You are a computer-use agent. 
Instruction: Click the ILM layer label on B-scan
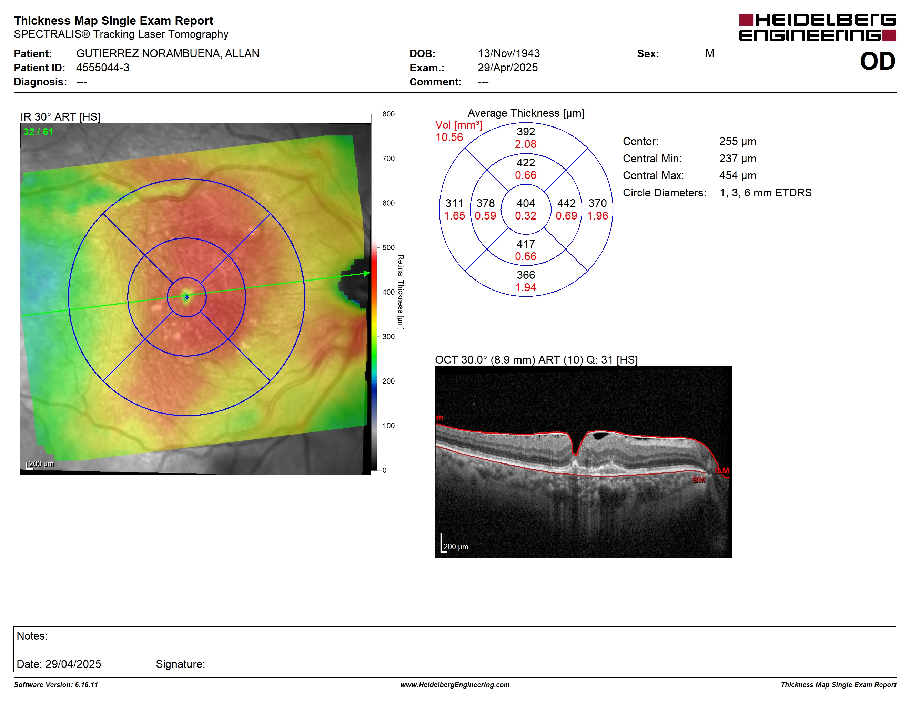click(x=722, y=471)
